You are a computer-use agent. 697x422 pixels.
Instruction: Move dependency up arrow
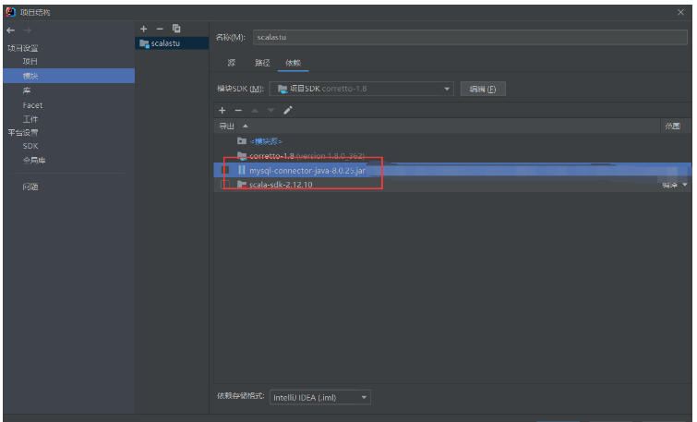(x=255, y=110)
